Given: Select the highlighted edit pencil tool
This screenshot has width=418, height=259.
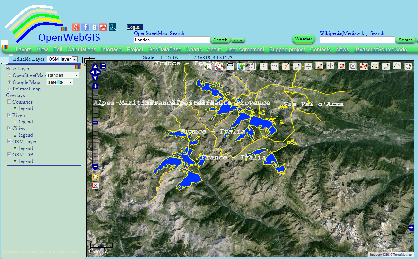Looking at the screenshot, I should point(319,66).
